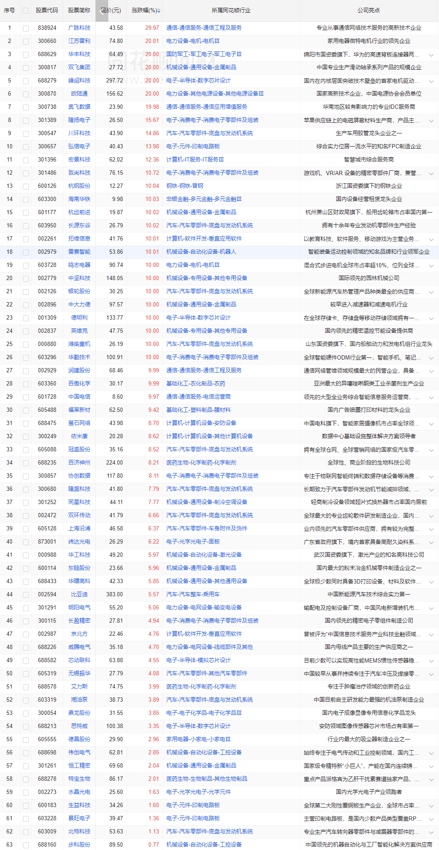Open the 水晶光电 stock link
The width and height of the screenshot is (439, 850).
[79, 792]
